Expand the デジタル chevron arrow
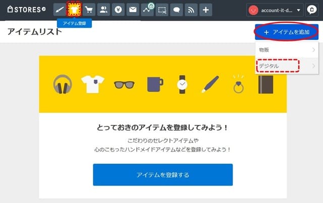Viewport: 323px width, 203px height. click(x=313, y=66)
